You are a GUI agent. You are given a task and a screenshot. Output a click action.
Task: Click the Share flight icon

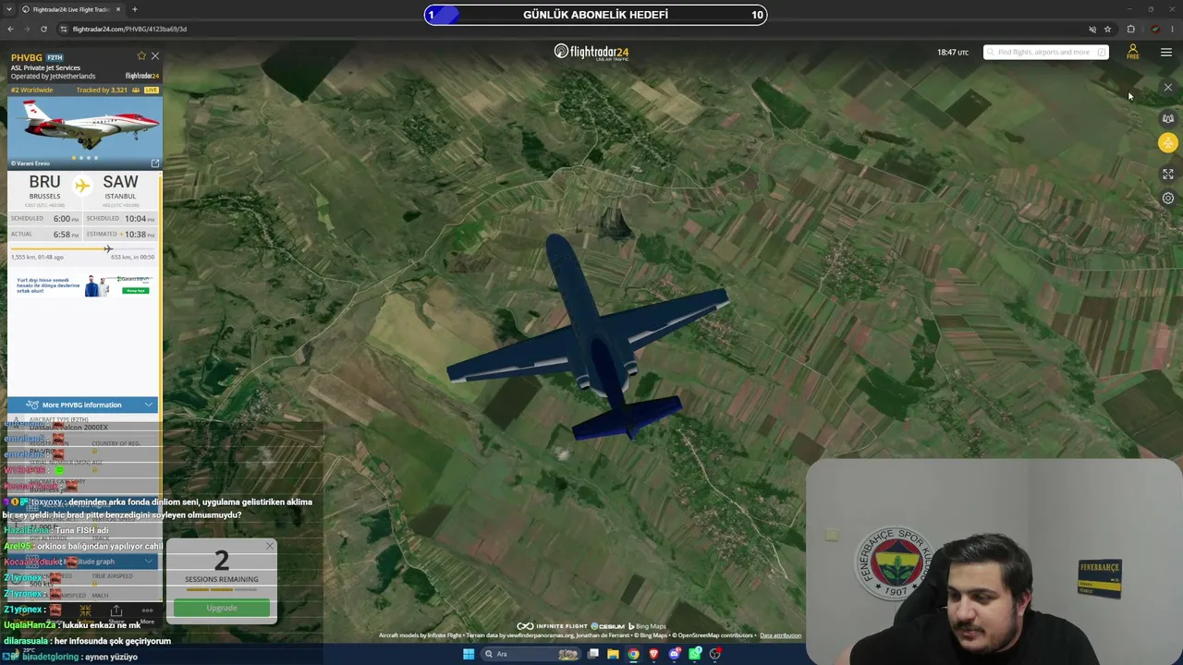click(x=116, y=611)
